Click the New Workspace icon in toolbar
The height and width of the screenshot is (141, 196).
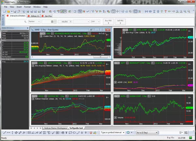[x=5, y=11]
